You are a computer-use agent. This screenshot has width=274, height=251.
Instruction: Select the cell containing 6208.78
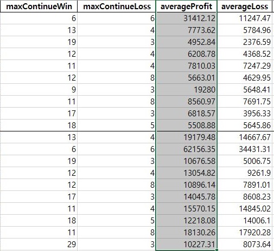[186, 54]
